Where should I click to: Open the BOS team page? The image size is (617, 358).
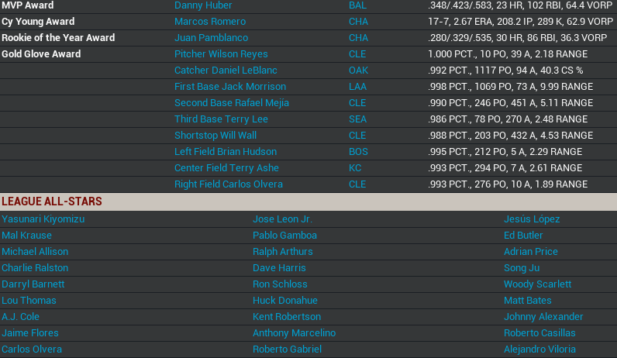(358, 152)
